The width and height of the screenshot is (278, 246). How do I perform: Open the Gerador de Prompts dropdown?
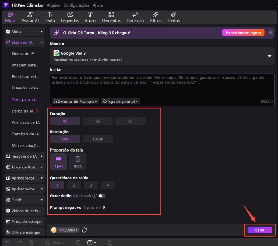click(75, 101)
